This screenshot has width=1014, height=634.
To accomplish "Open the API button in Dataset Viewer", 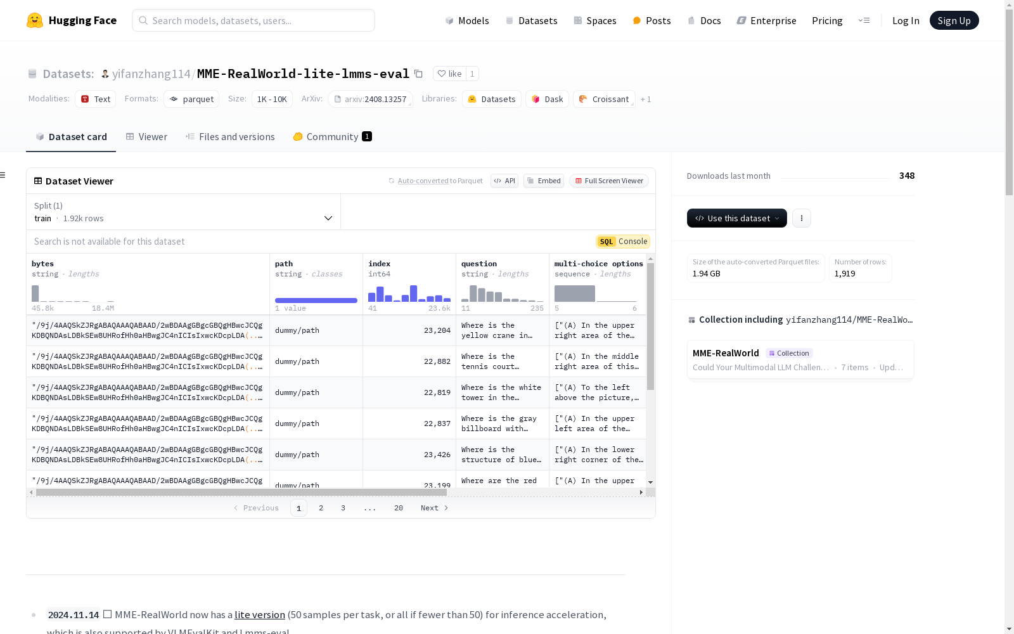I will click(x=504, y=181).
